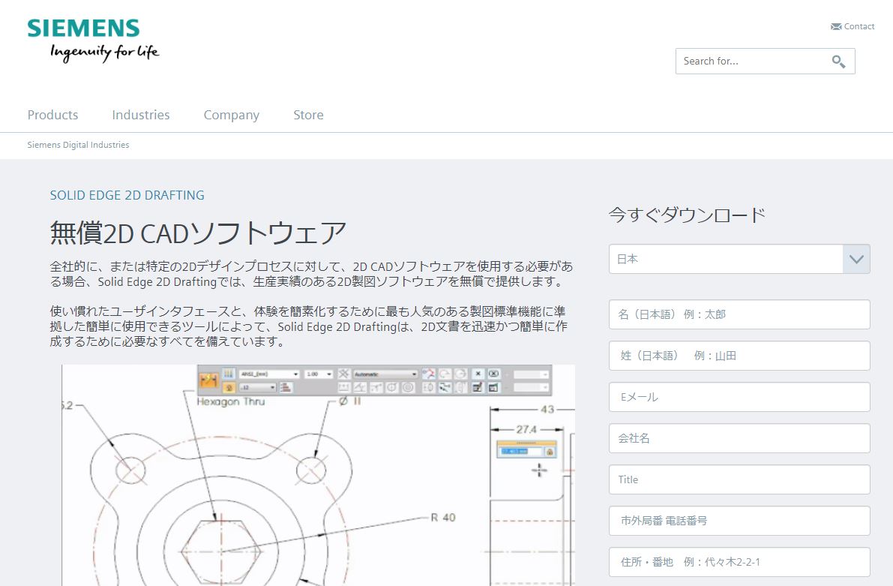Select the last name field 姓(日本語)
This screenshot has width=893, height=586.
click(x=739, y=356)
